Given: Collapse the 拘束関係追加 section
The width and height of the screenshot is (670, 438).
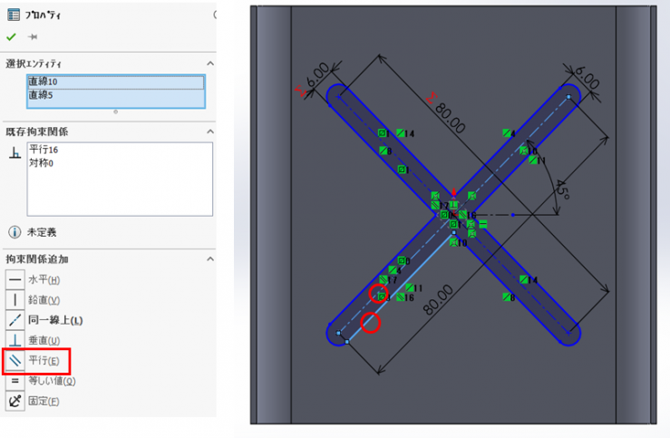Looking at the screenshot, I should [210, 258].
